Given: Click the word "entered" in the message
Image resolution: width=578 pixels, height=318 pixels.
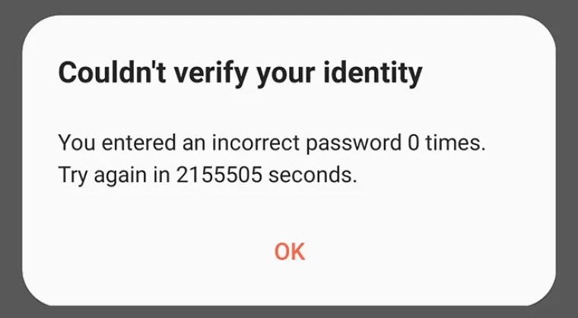Looking at the screenshot, I should pyautogui.click(x=138, y=143).
